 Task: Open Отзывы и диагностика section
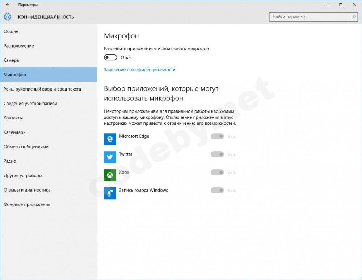tap(48, 190)
